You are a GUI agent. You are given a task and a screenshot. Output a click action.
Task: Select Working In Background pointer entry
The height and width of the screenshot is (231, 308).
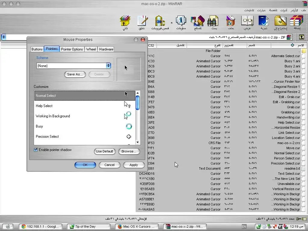point(85,116)
